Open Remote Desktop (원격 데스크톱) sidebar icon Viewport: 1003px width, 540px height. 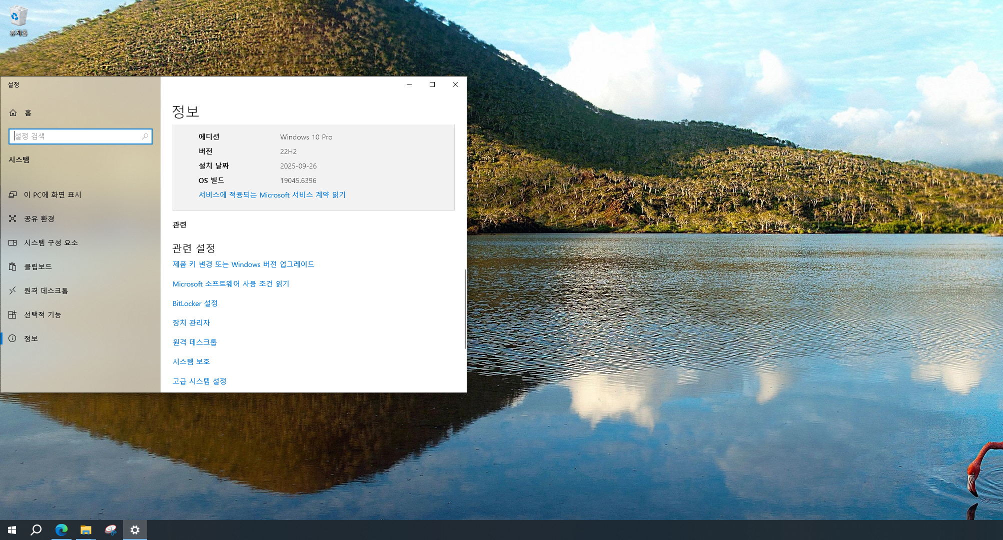point(13,290)
